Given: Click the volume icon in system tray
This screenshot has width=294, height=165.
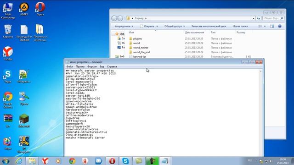Looking at the screenshot, I should coord(271,161).
